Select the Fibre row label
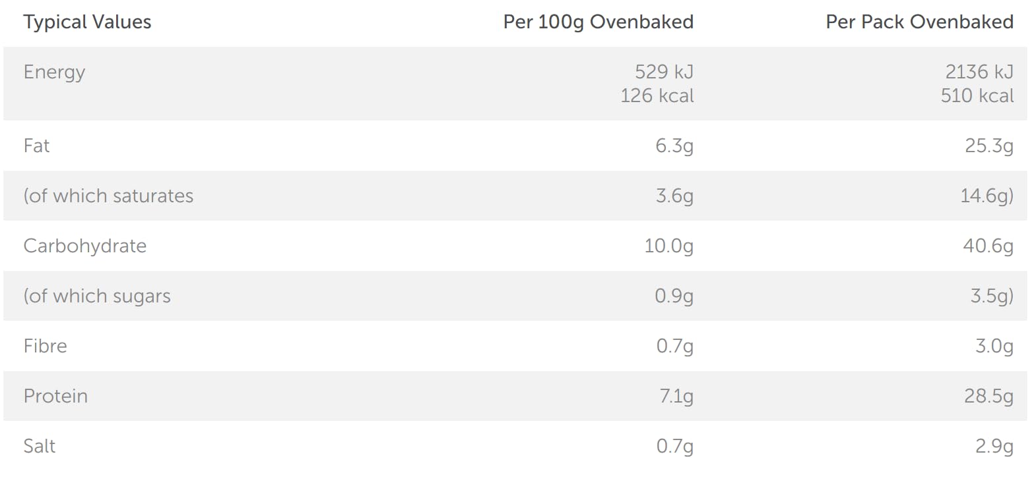Viewport: 1036px width, 477px height. [x=45, y=347]
